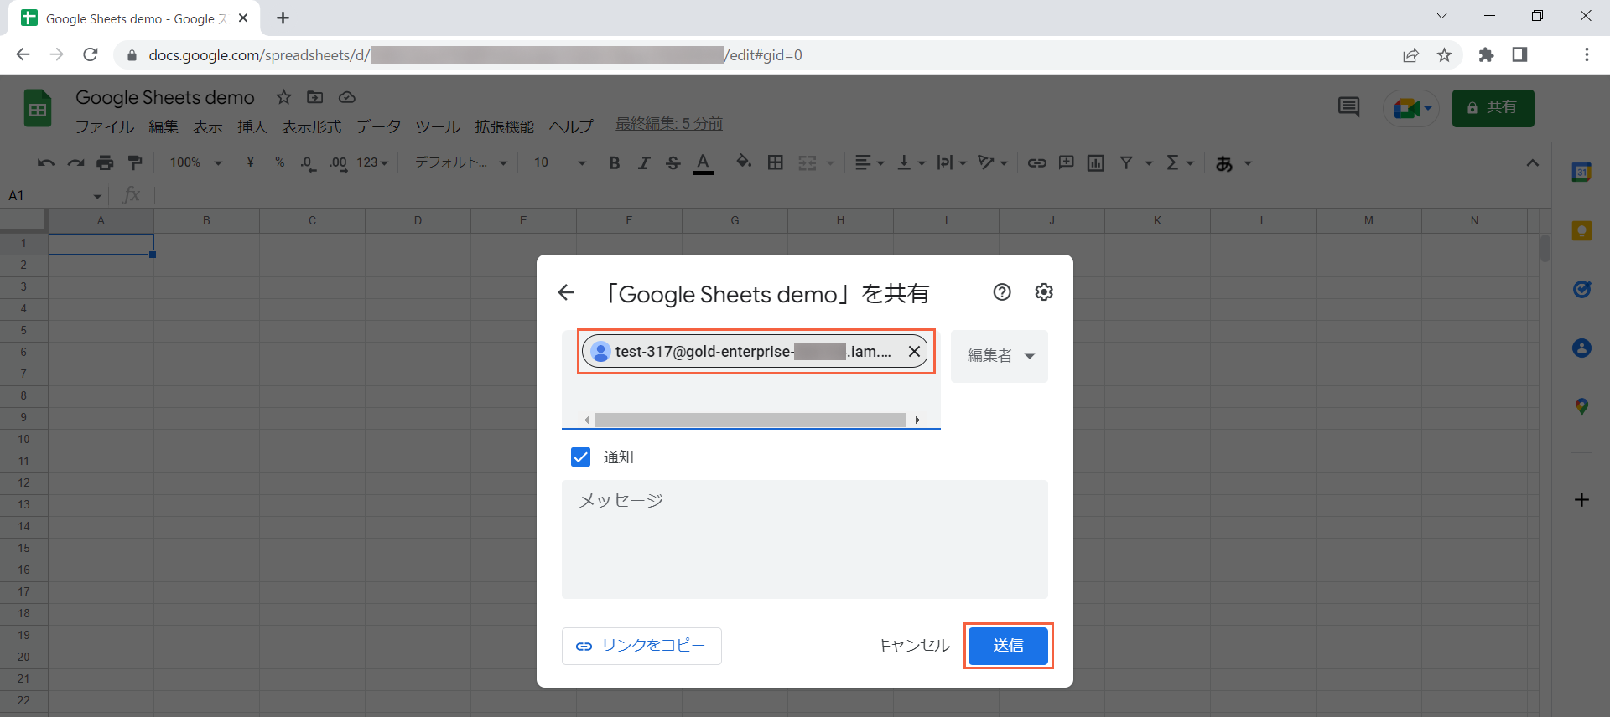Remove test-317 email chip
The image size is (1610, 717).
click(x=914, y=352)
